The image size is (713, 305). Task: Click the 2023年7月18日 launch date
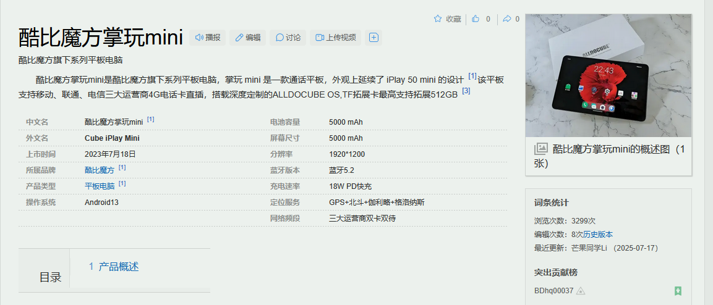[110, 154]
